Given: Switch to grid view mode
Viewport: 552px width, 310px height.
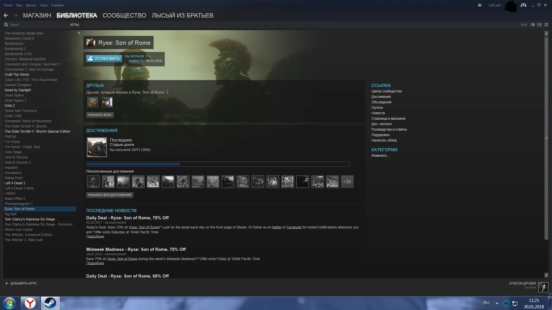Looking at the screenshot, I should tap(546, 25).
